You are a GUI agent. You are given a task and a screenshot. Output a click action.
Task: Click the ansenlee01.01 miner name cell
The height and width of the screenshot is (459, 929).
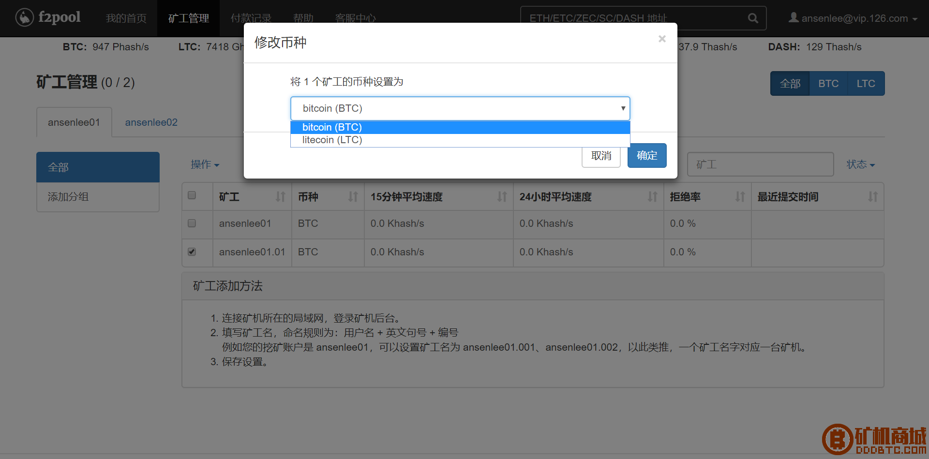252,252
